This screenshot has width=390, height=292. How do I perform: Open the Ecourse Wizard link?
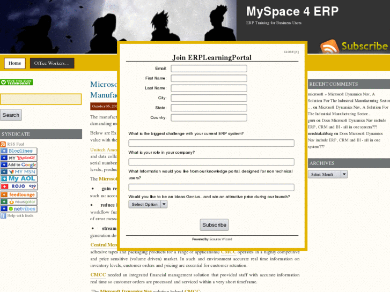point(220,239)
